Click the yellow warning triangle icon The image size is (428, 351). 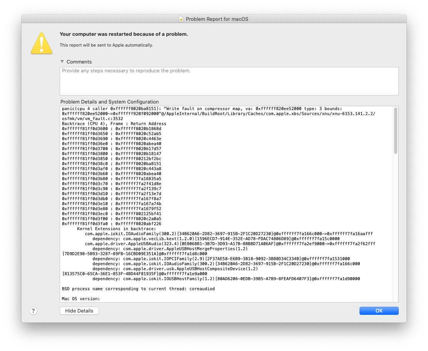click(x=42, y=43)
